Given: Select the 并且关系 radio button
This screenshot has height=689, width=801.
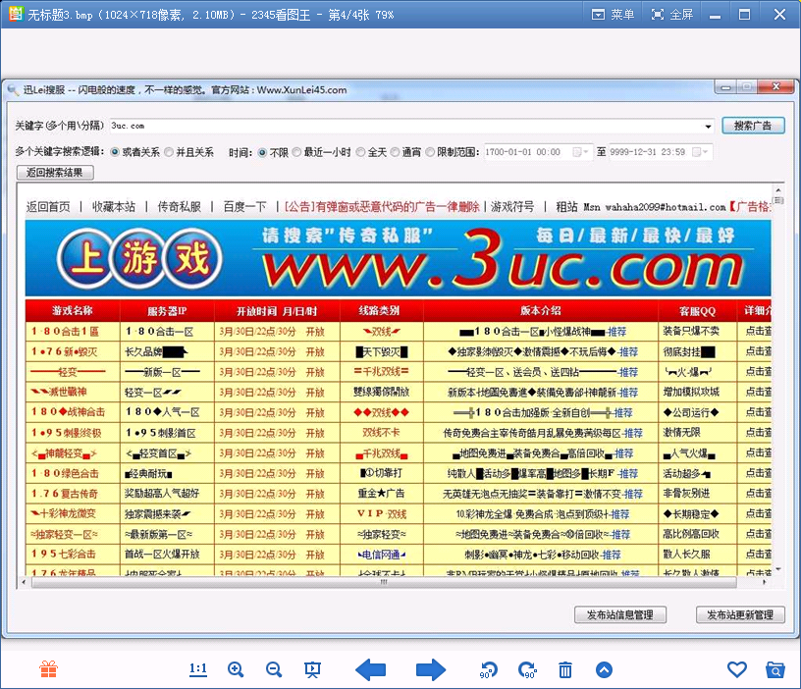Looking at the screenshot, I should tap(169, 152).
